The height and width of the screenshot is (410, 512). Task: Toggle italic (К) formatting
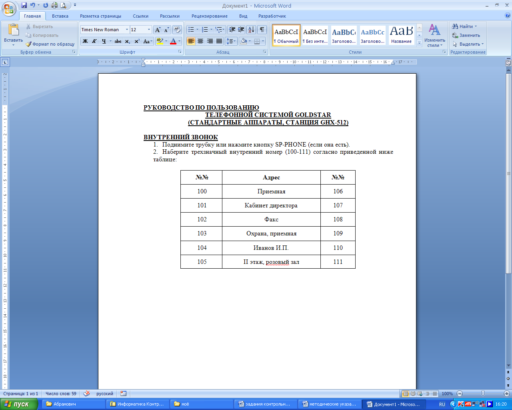[94, 41]
